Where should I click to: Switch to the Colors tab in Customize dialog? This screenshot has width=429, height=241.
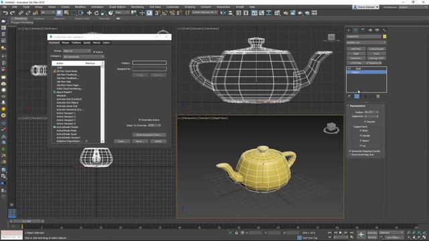106,43
